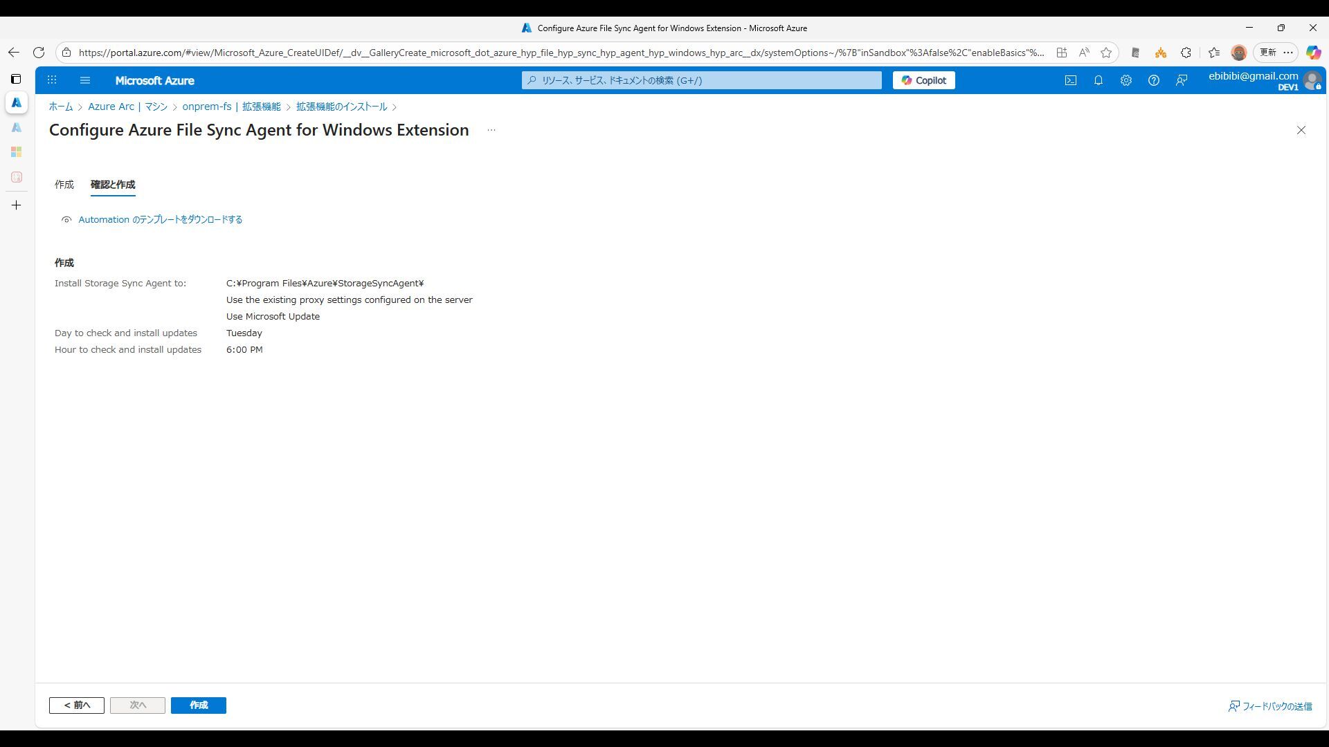Go back with the browser back arrow

pyautogui.click(x=13, y=53)
